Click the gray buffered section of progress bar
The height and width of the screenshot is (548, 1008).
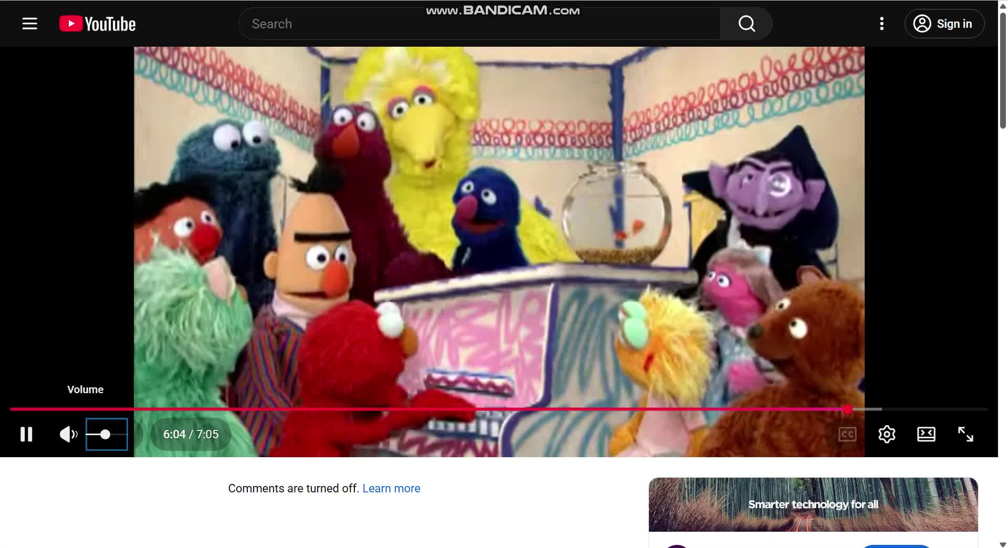[867, 409]
